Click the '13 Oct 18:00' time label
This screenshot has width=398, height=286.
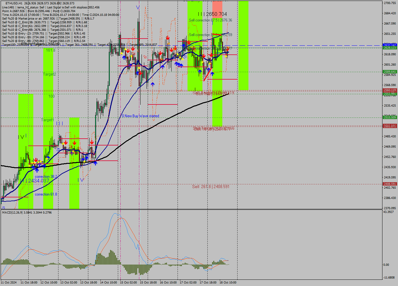click(x=89, y=283)
